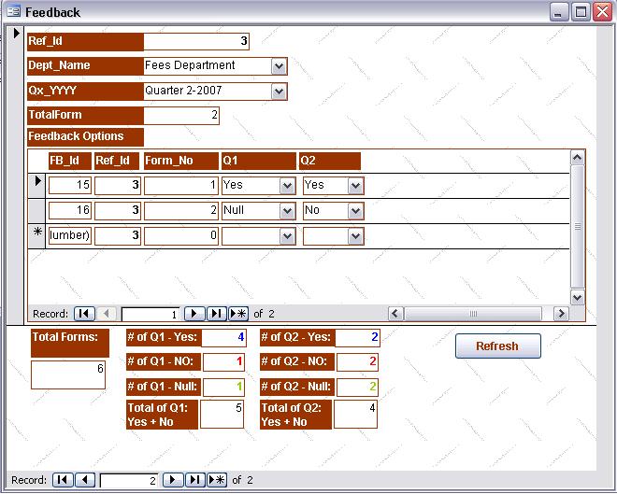
Task: Click the Ref_Id field showing 3
Action: click(196, 41)
